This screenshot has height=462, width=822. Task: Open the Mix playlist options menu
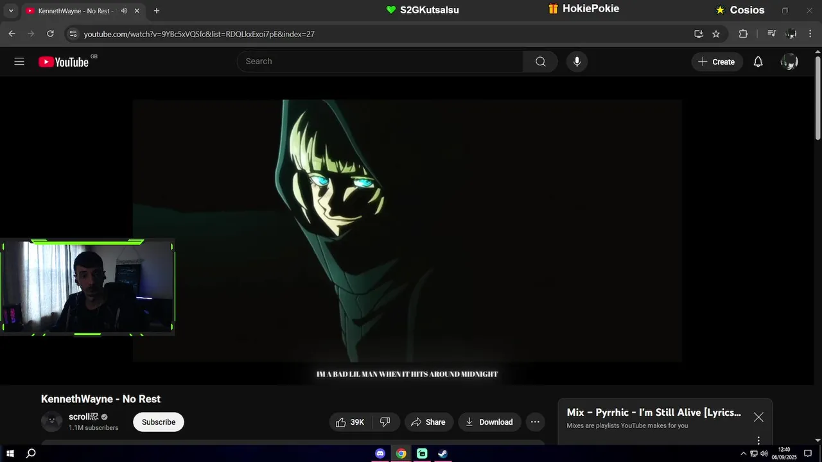[x=758, y=440]
